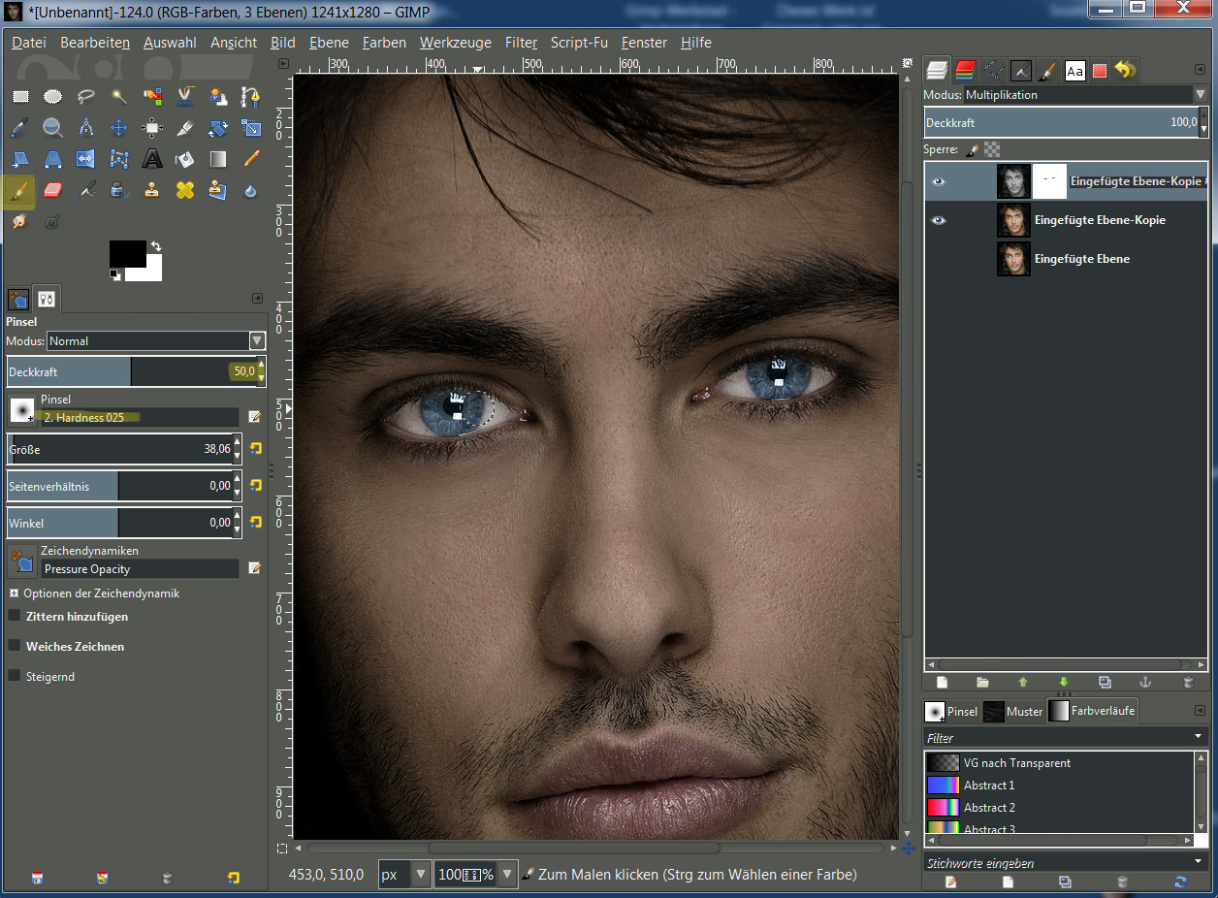Expand Optionen der Zeichendynamik
1218x898 pixels.
point(15,593)
